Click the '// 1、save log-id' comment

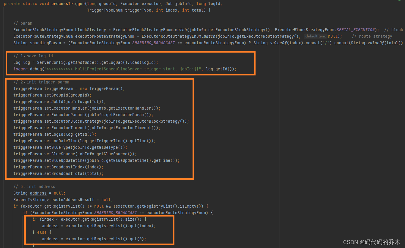point(33,56)
